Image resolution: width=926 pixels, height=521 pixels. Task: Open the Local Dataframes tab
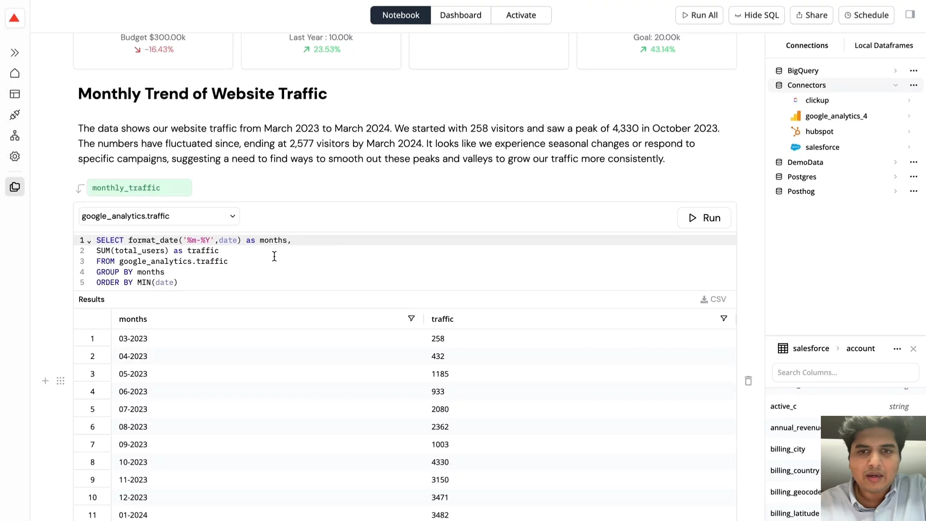(x=884, y=45)
